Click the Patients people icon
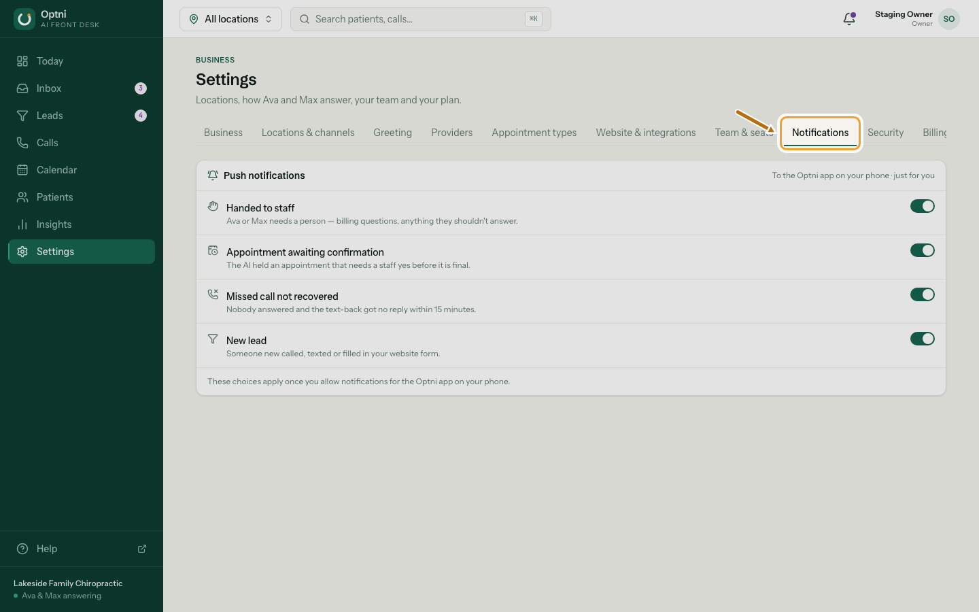 point(22,197)
